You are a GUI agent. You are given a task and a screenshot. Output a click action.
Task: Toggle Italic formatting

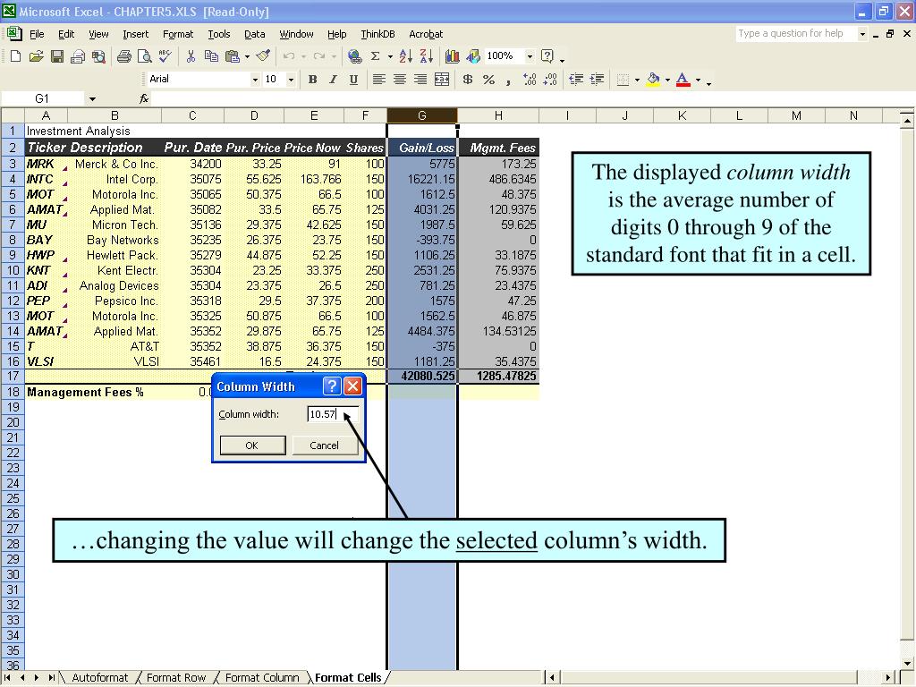[x=333, y=80]
